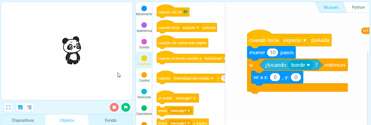This screenshot has width=371, height=125.
Task: Click the panda sprite on stage
Action: coord(72,50)
